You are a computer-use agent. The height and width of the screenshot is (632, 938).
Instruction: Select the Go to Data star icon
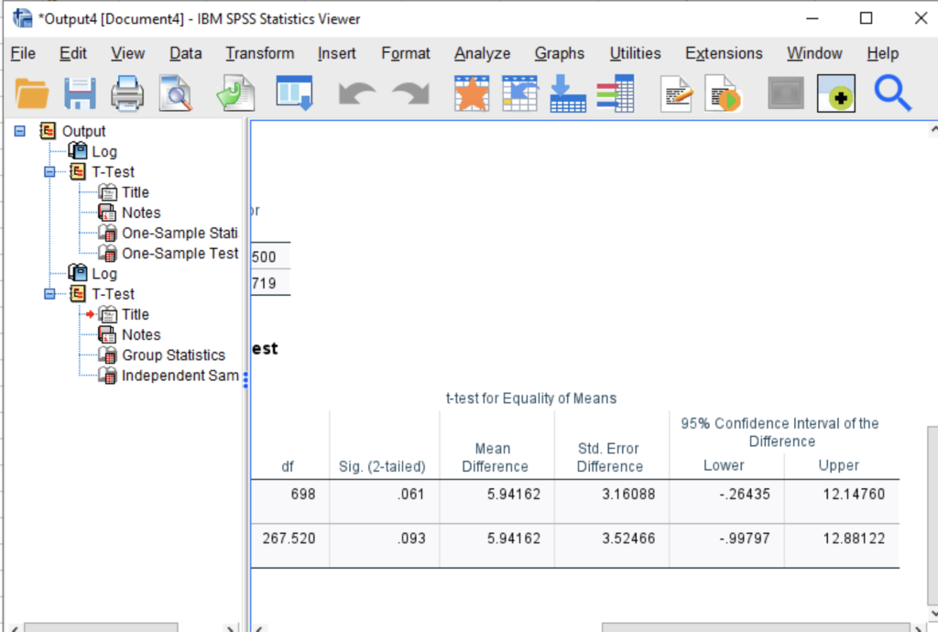click(472, 93)
